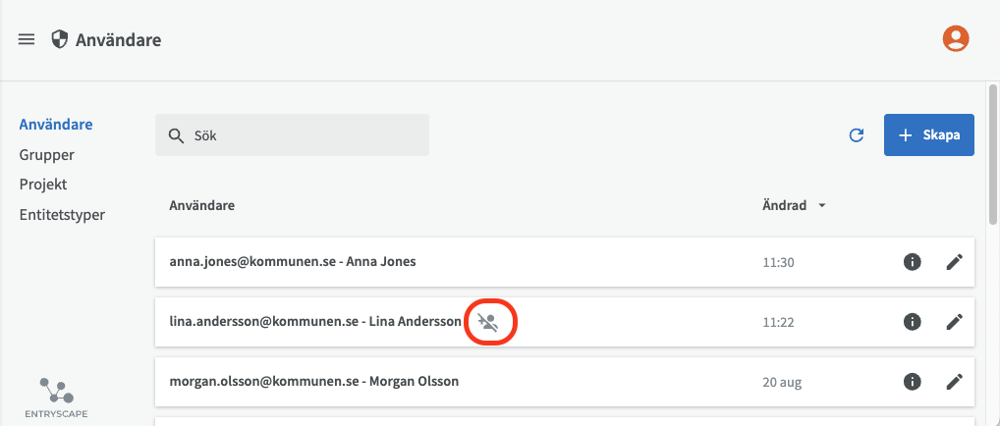Open the hamburger navigation menu
The height and width of the screenshot is (426, 1000).
point(27,39)
